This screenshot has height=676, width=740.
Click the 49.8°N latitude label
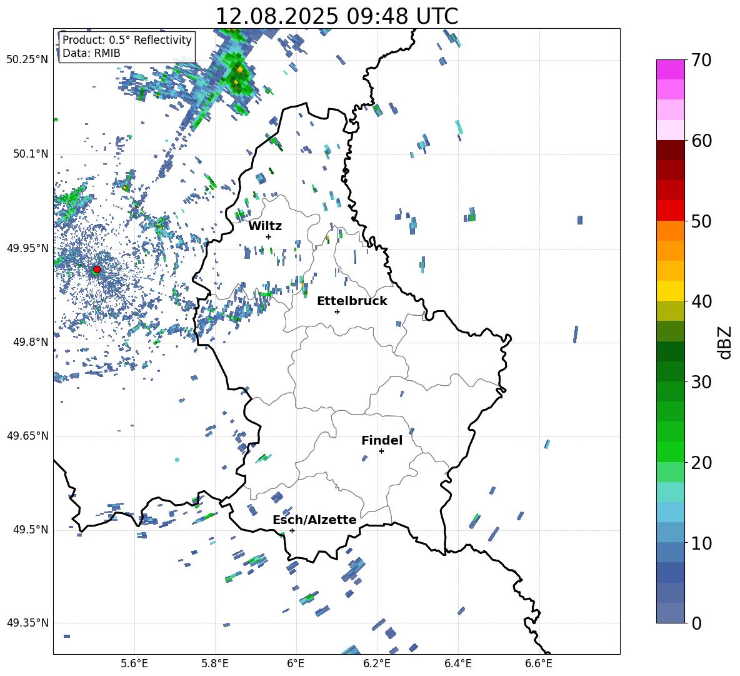click(31, 342)
